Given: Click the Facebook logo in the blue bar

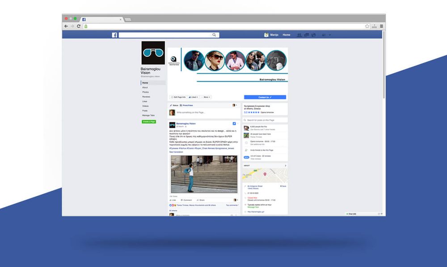Looking at the screenshot, I should click(x=114, y=35).
